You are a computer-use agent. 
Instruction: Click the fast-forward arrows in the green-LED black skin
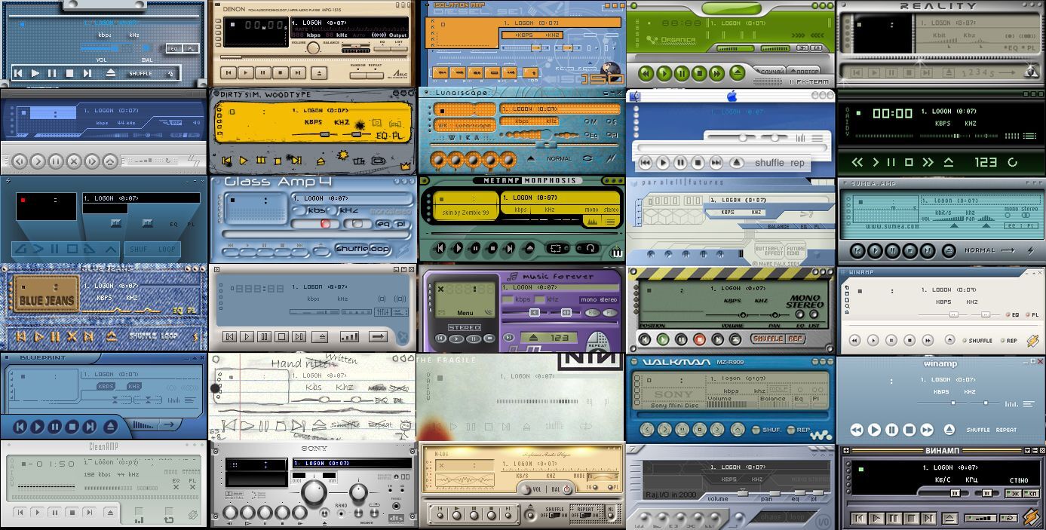click(928, 162)
